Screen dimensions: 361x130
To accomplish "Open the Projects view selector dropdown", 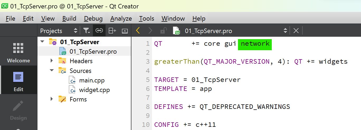I will [x=59, y=31].
